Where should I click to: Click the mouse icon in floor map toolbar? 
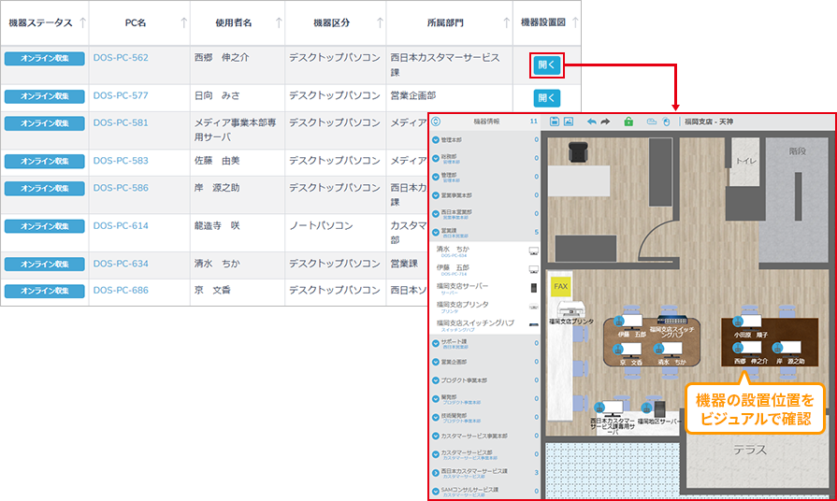tap(666, 122)
